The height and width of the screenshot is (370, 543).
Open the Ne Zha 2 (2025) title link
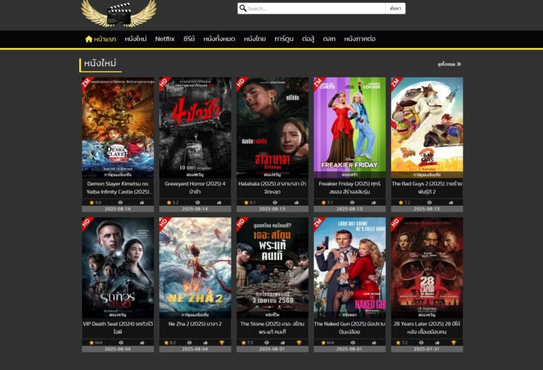click(195, 324)
